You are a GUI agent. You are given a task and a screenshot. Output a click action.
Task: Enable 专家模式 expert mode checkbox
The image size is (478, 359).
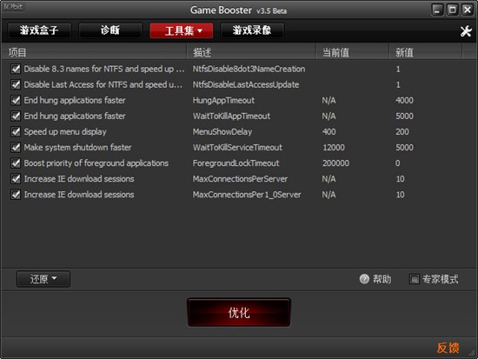pos(414,279)
